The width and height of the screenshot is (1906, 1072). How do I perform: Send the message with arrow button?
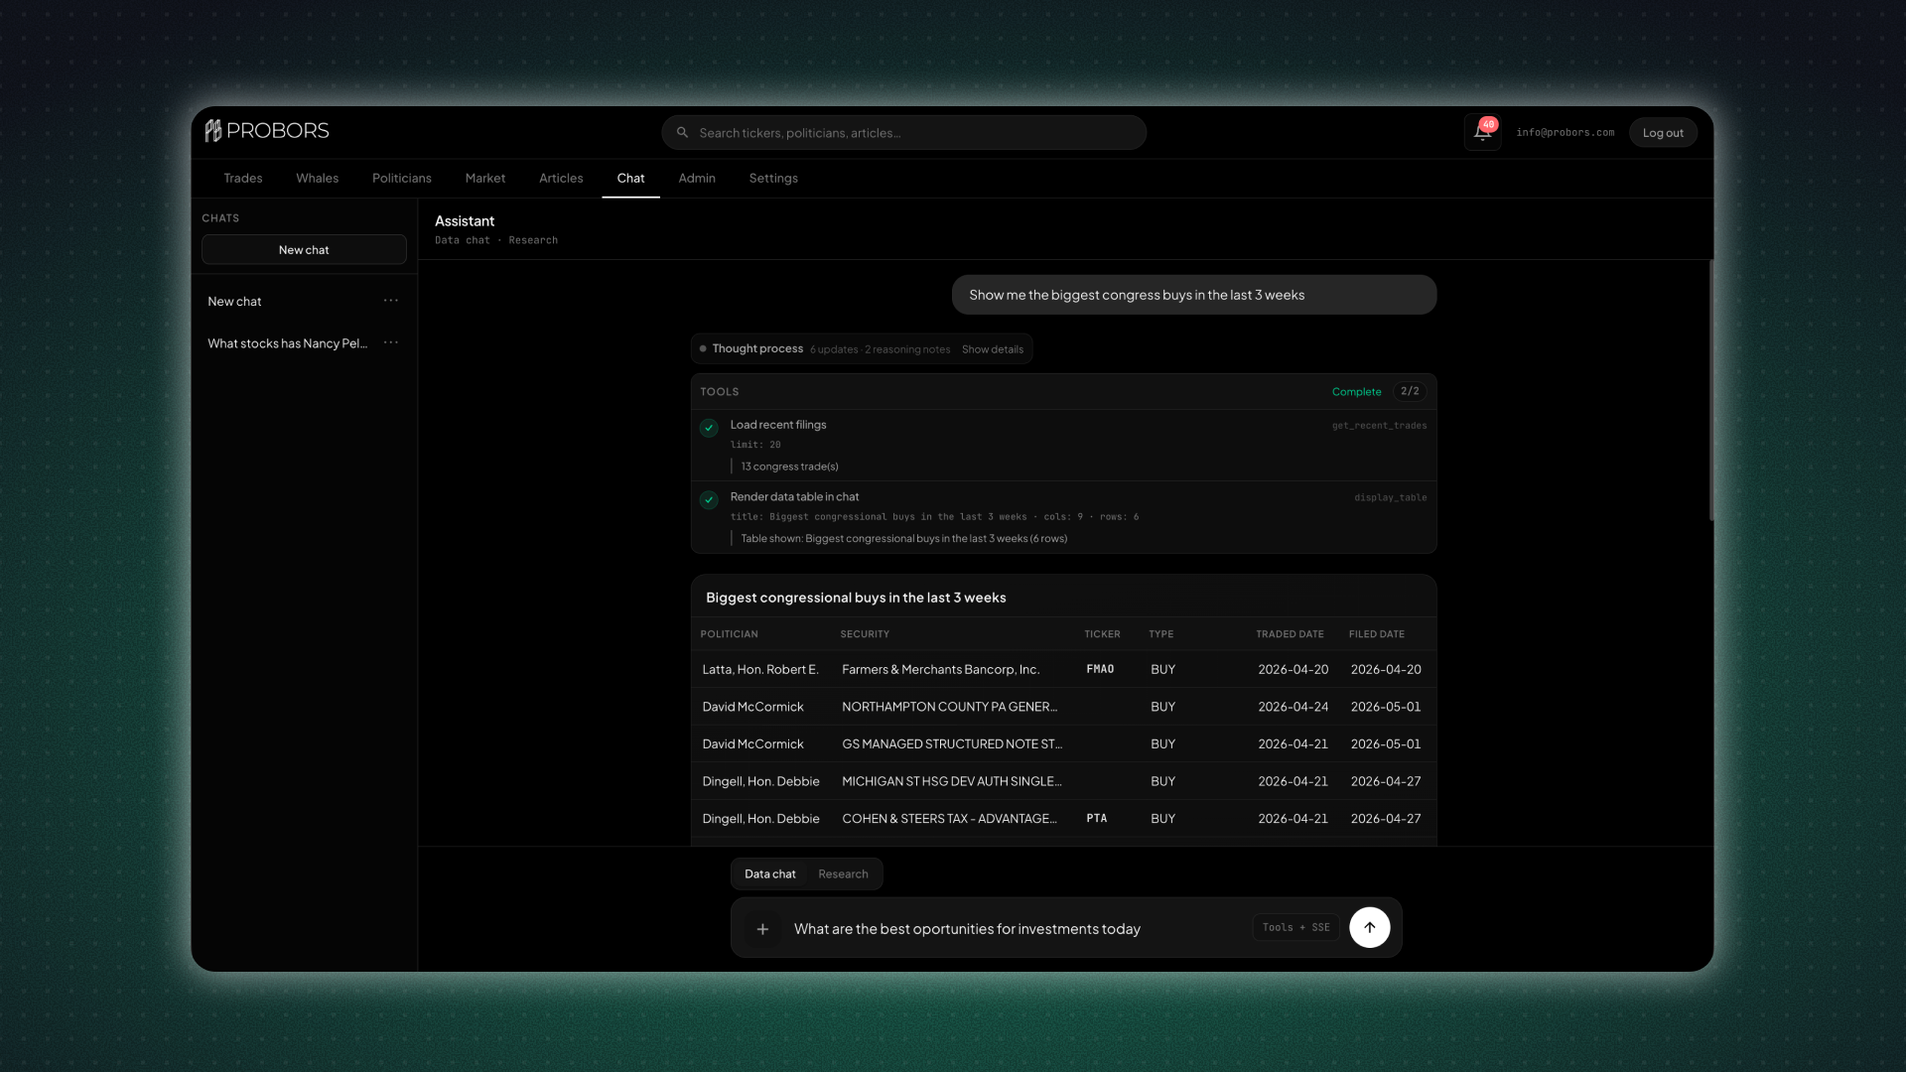point(1370,928)
